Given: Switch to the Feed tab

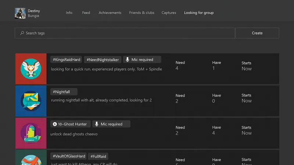Looking at the screenshot, I should [x=86, y=13].
